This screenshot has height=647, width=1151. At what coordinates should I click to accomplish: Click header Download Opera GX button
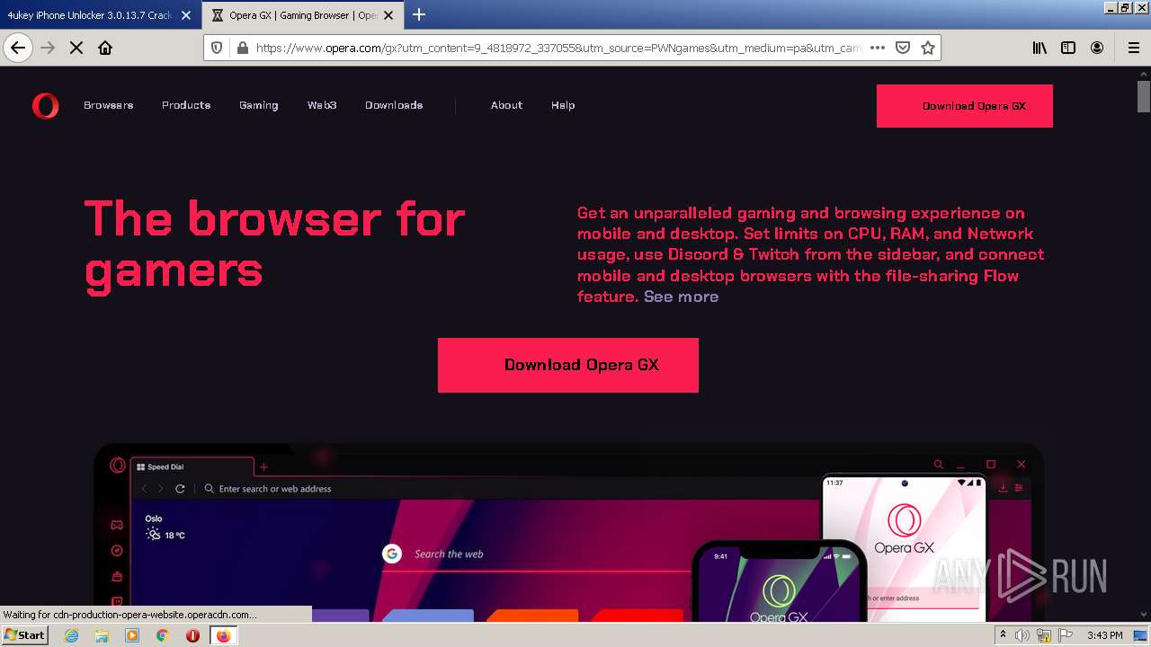point(965,106)
